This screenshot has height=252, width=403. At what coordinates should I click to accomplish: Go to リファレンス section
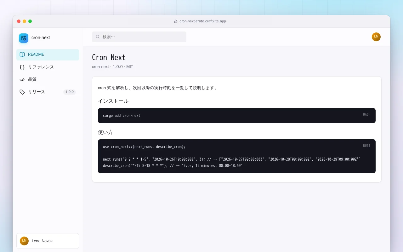pos(48,67)
